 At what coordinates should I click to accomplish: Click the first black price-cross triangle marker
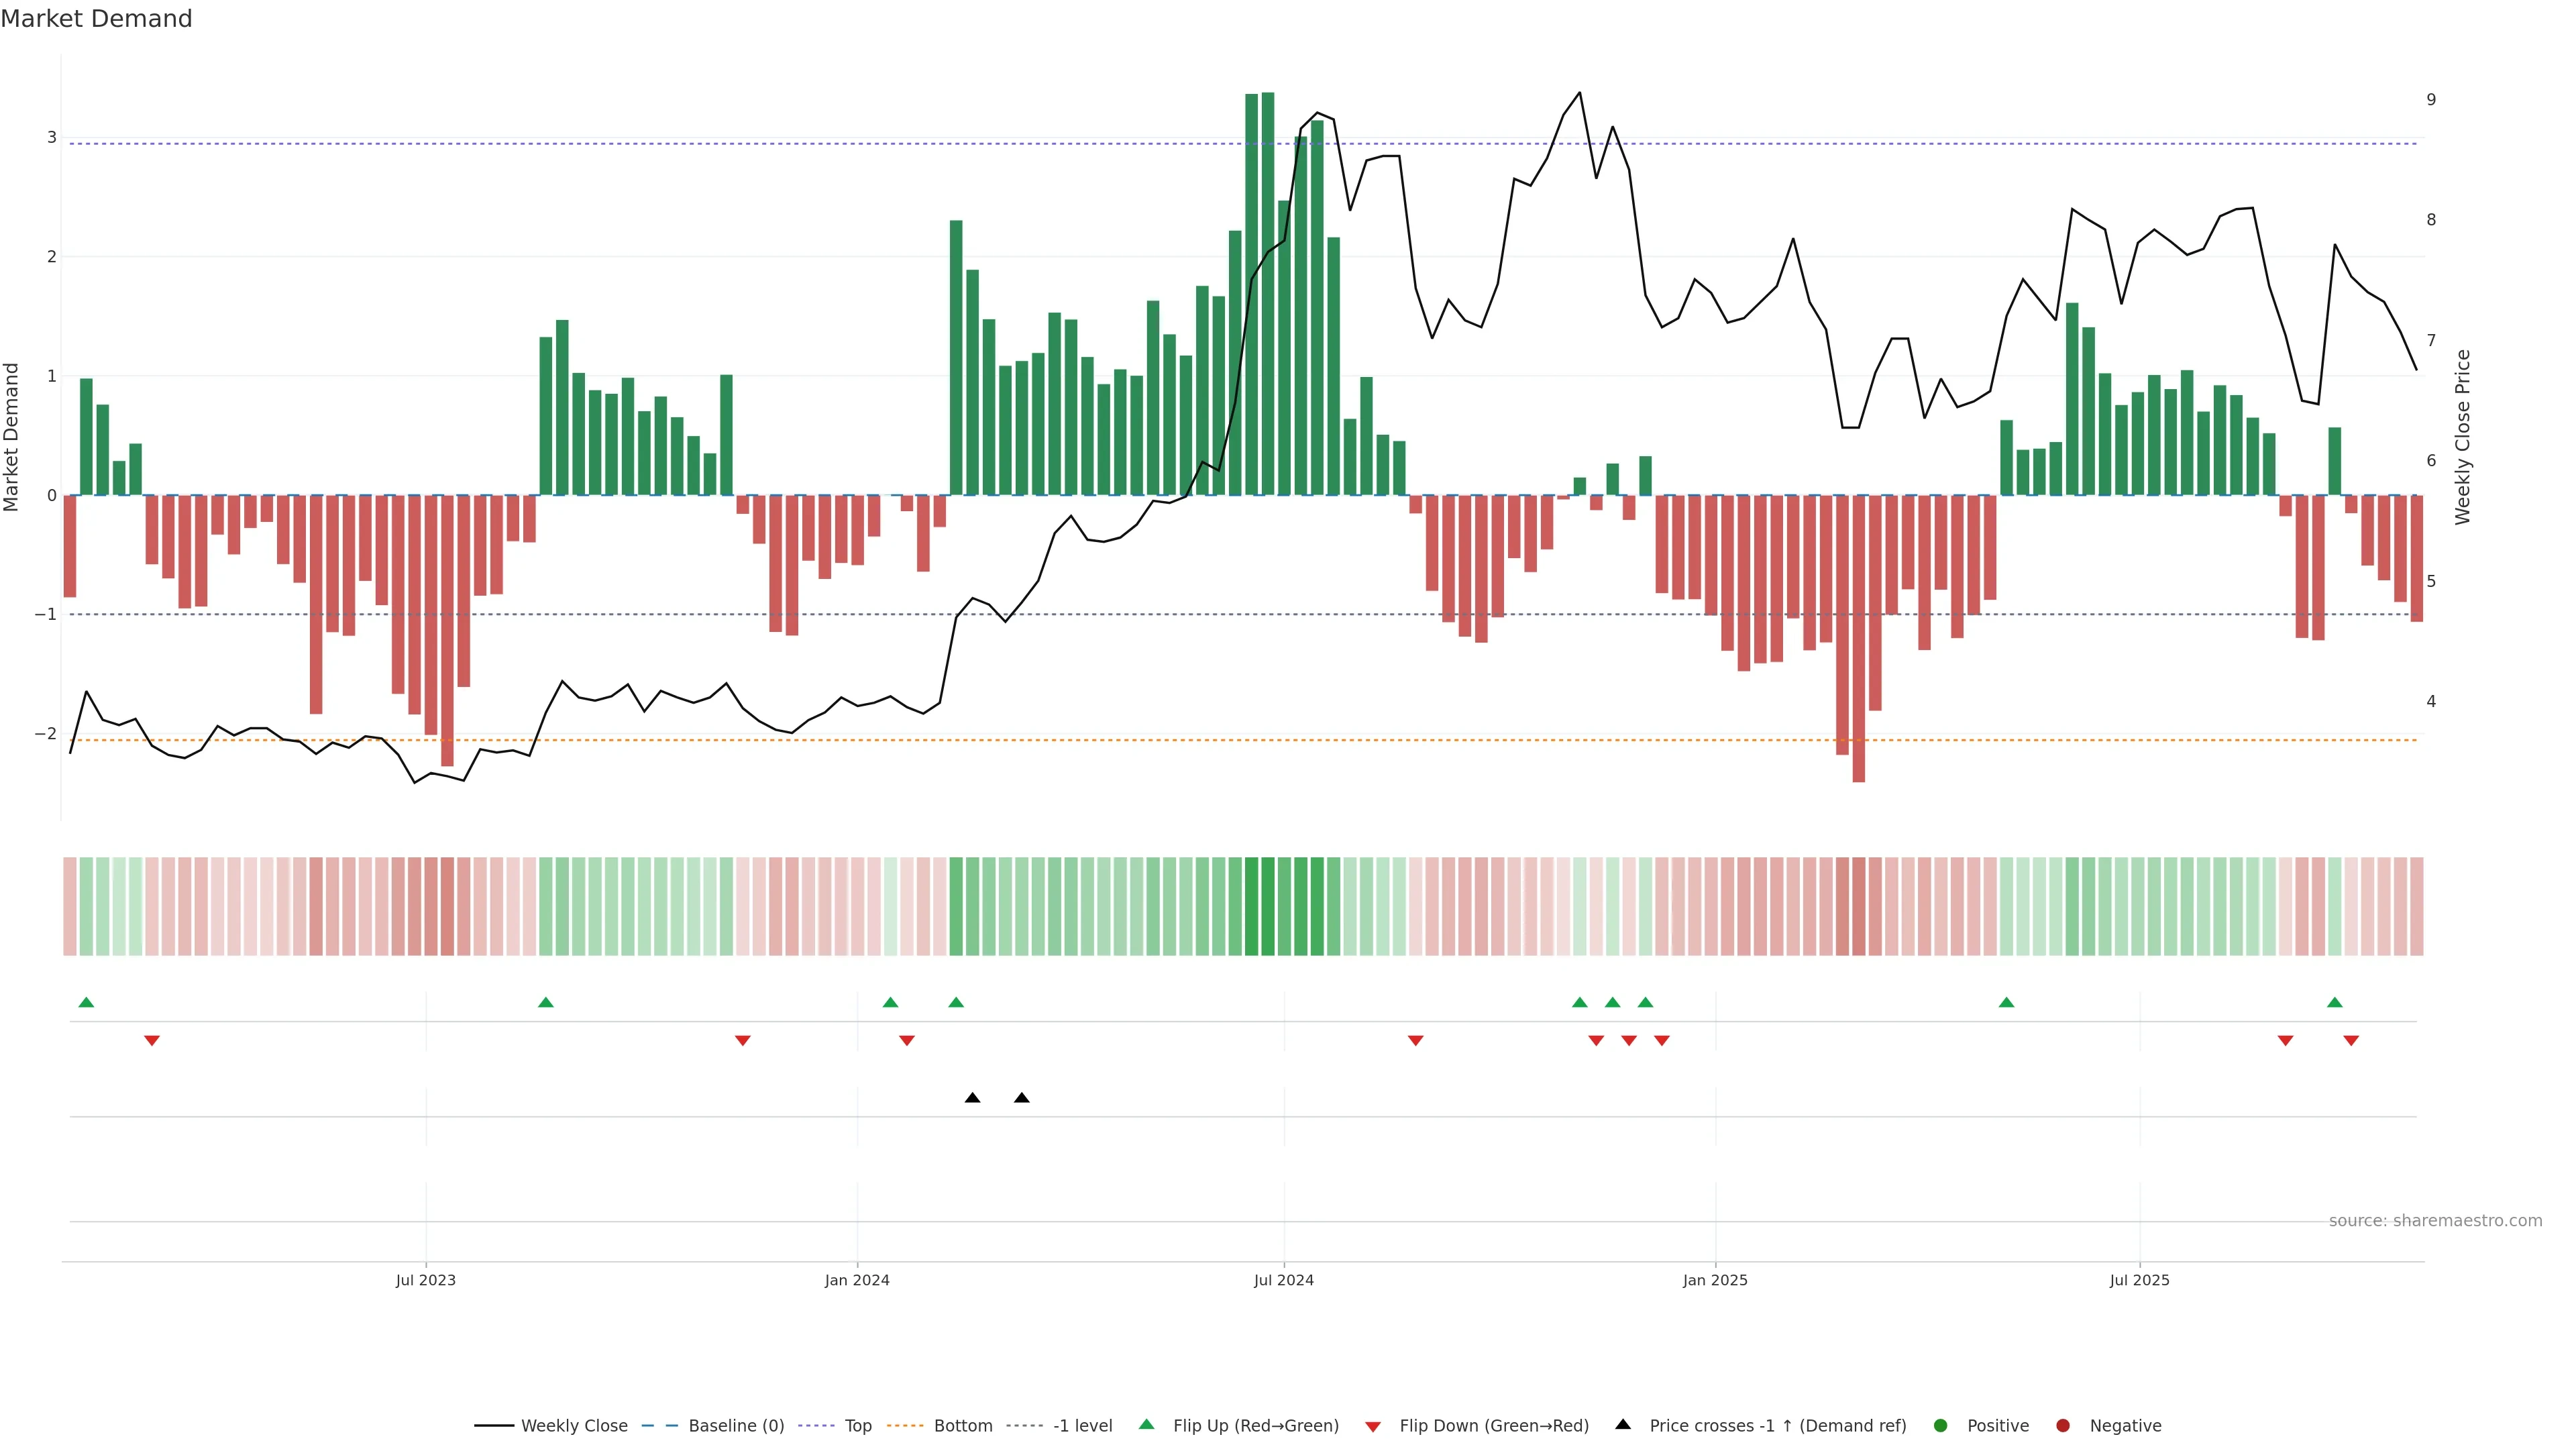coord(972,1098)
